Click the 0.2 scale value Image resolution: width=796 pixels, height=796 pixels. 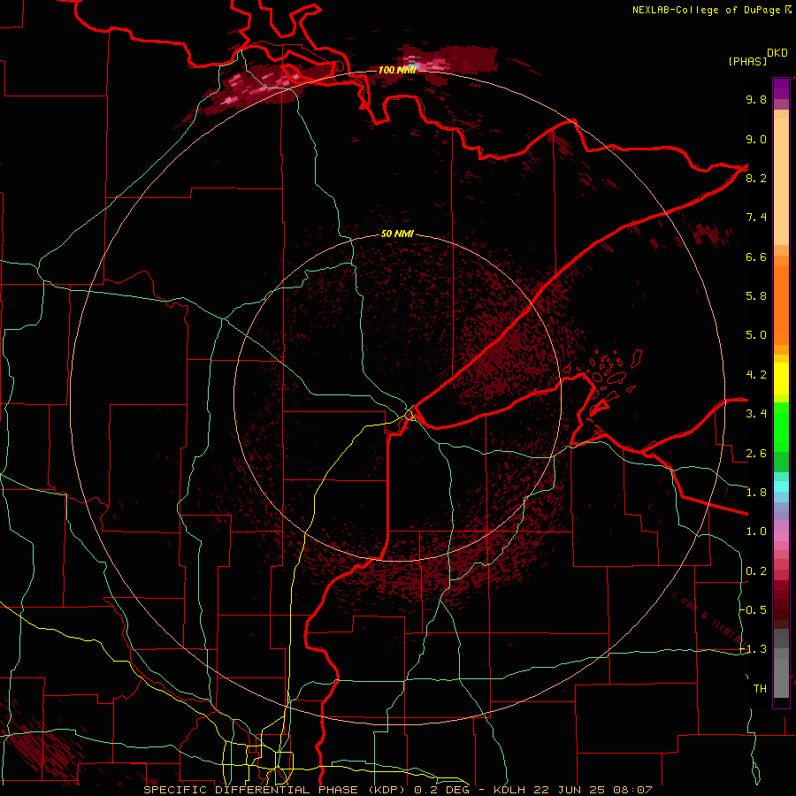point(756,571)
